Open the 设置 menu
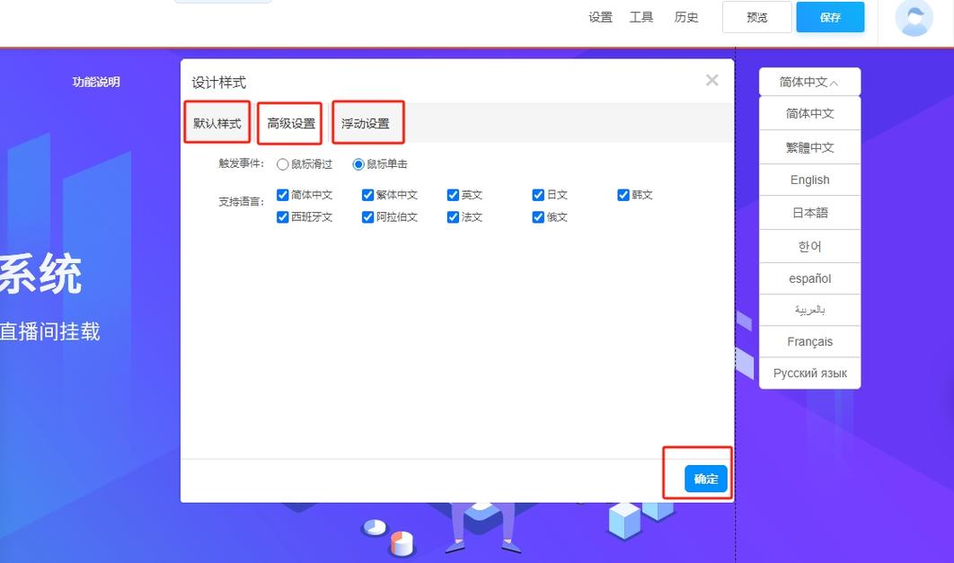 [x=600, y=17]
